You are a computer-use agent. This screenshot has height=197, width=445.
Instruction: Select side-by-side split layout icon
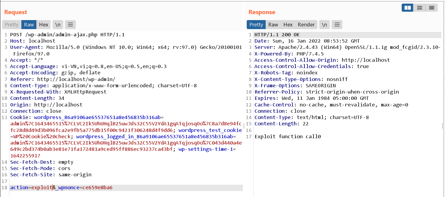point(408,8)
